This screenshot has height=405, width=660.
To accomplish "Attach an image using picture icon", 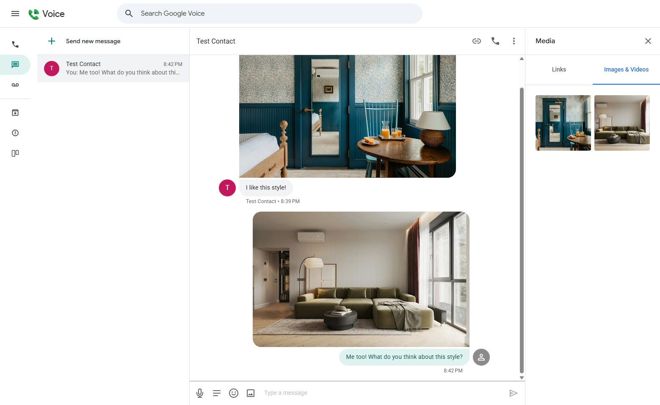I will [x=251, y=393].
